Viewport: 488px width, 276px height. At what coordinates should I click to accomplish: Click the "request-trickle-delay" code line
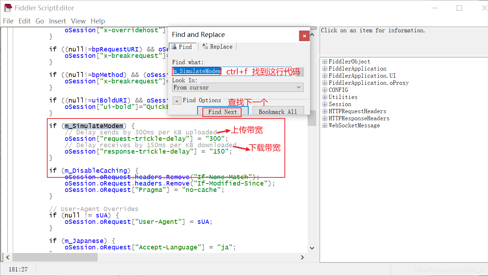pyautogui.click(x=146, y=139)
